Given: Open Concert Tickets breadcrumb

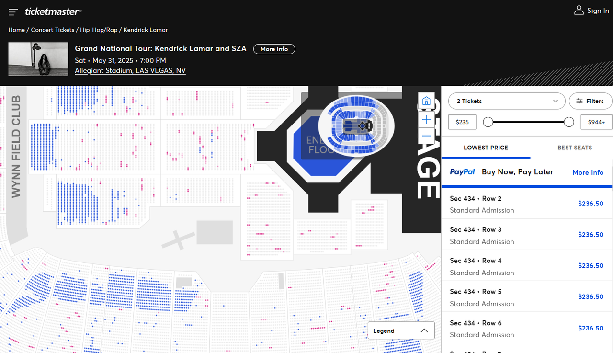Looking at the screenshot, I should click(x=53, y=30).
